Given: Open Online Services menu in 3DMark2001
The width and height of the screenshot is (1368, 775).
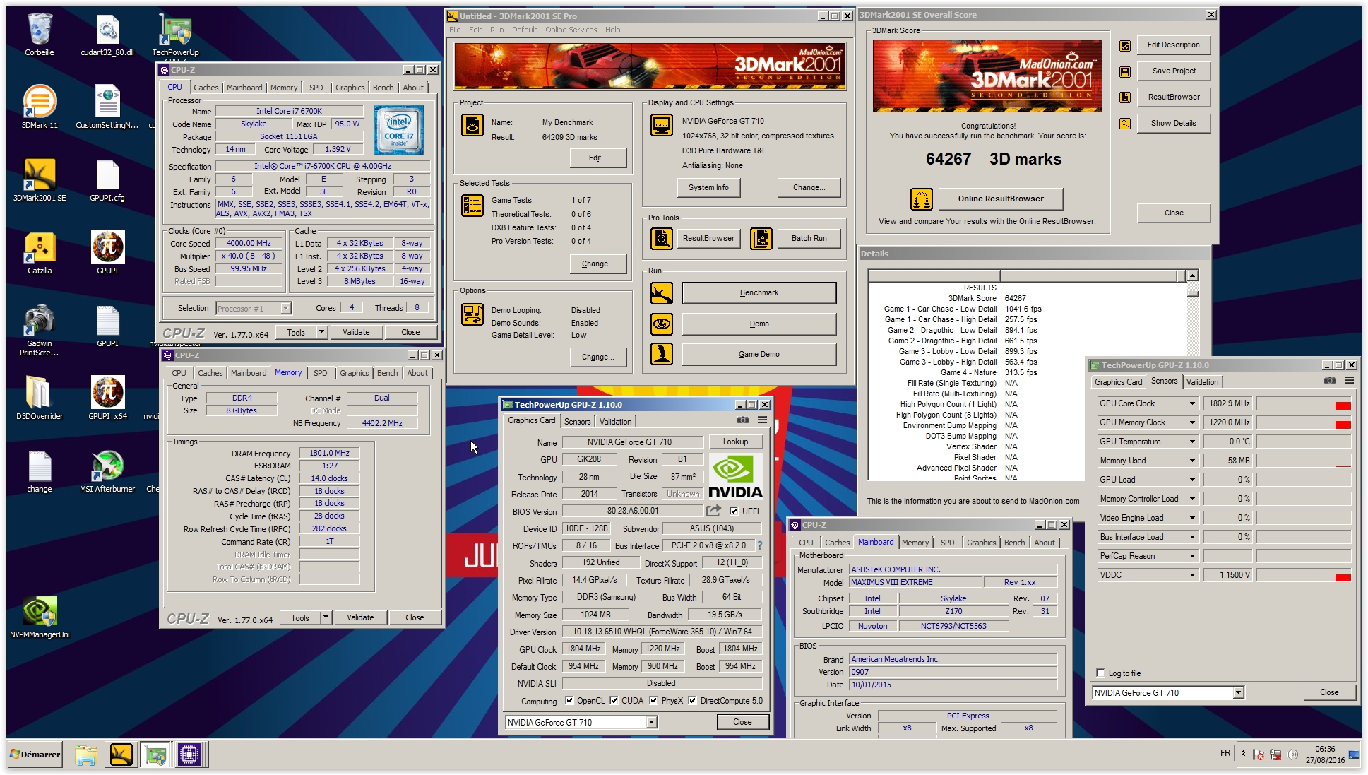Looking at the screenshot, I should (571, 30).
